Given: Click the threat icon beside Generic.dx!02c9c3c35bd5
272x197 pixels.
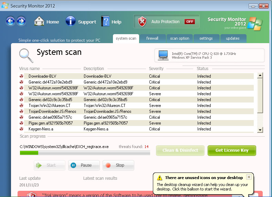Looking at the screenshot, I should click(x=21, y=100).
